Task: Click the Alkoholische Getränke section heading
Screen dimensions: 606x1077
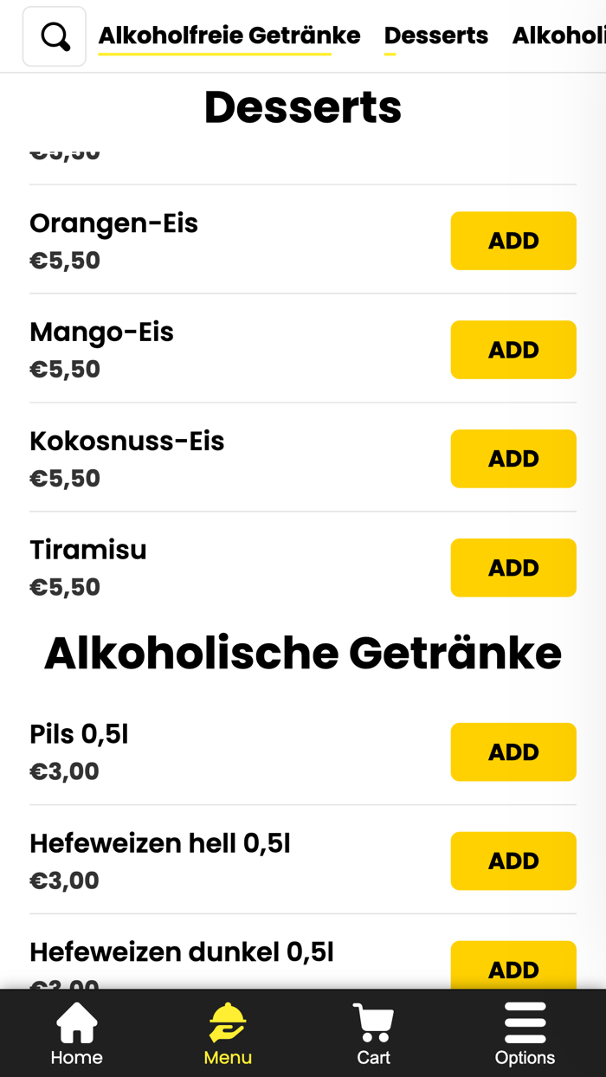Action: (303, 653)
